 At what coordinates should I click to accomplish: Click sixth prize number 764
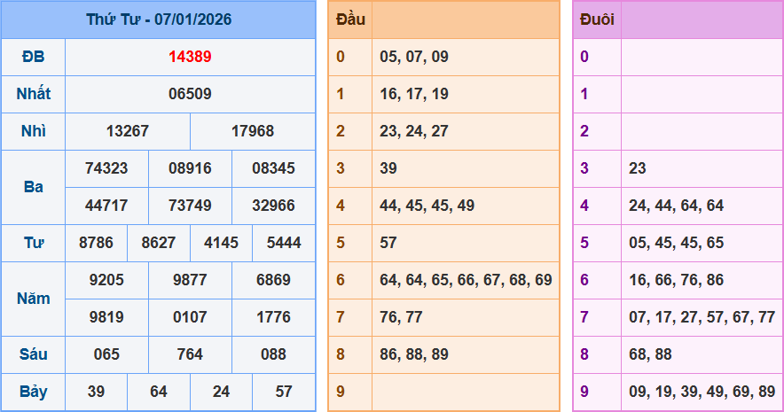coord(190,354)
